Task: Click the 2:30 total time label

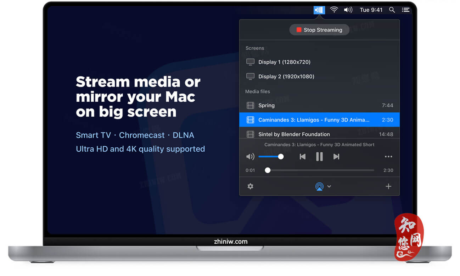Action: (388, 170)
